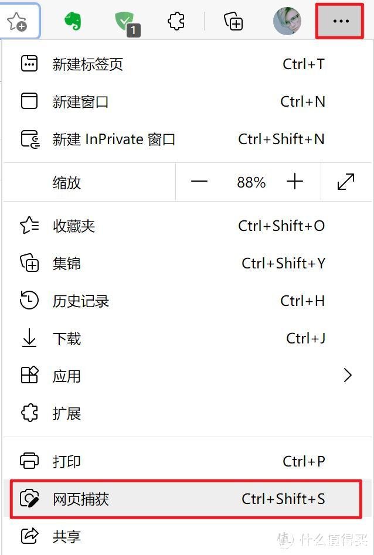
Task: Increase zoom with the plus button
Action: tap(295, 182)
